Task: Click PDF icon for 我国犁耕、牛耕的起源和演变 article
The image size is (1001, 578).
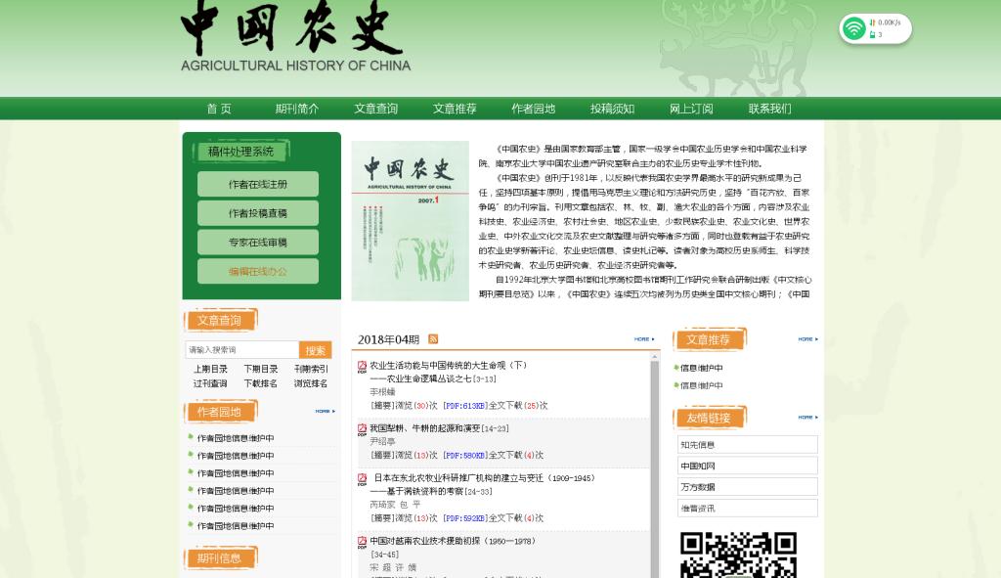Action: coord(362,429)
